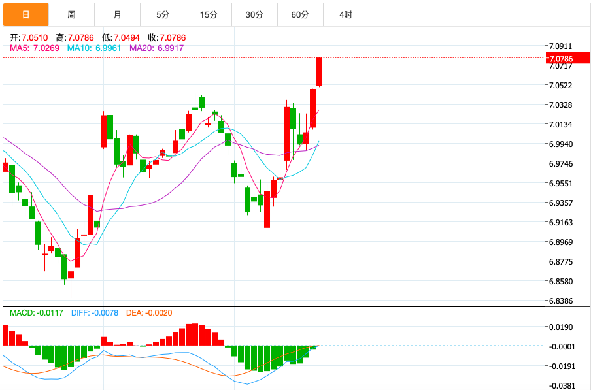Click the 6.9163 price axis label
The height and width of the screenshot is (390, 591).
point(560,223)
